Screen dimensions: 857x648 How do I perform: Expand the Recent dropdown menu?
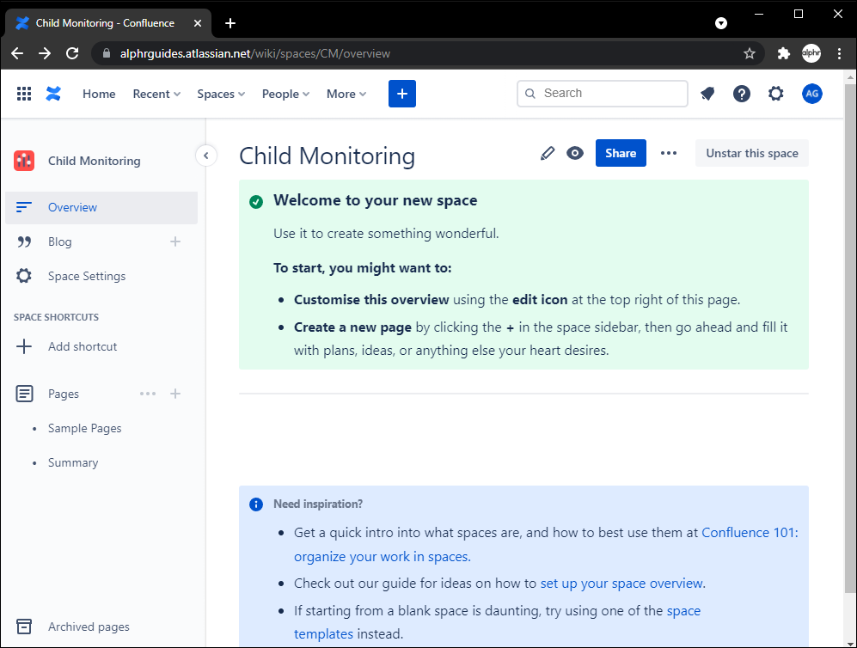point(156,94)
